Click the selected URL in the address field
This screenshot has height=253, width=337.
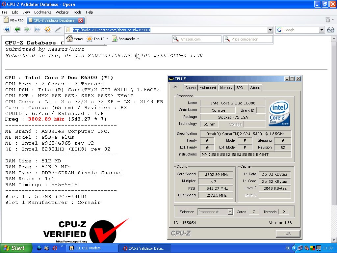111,30
